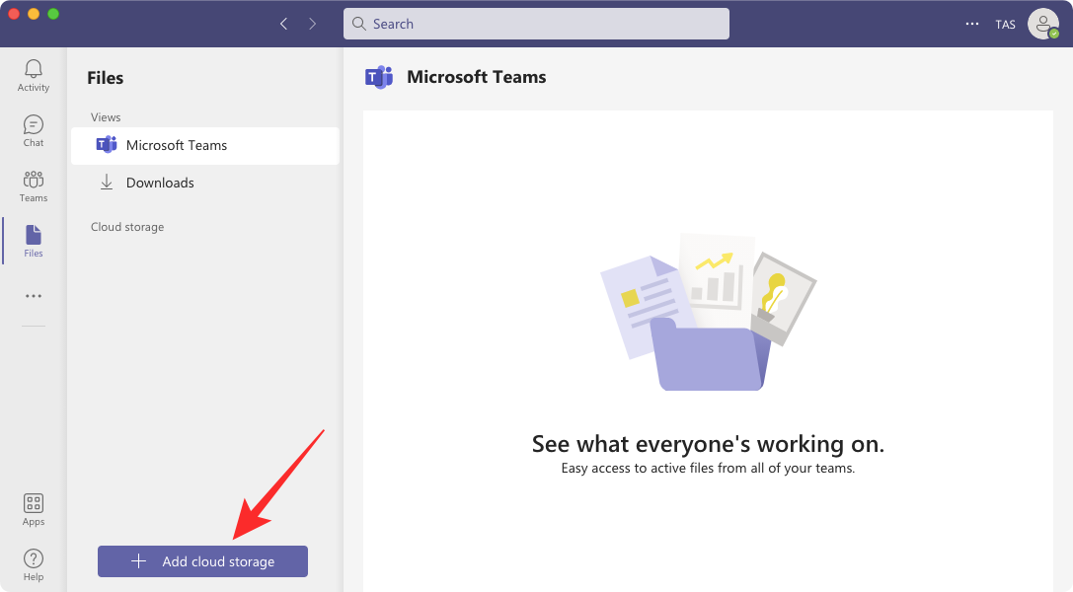Image resolution: width=1073 pixels, height=592 pixels.
Task: Navigate forward with the right chevron
Action: 313,23
